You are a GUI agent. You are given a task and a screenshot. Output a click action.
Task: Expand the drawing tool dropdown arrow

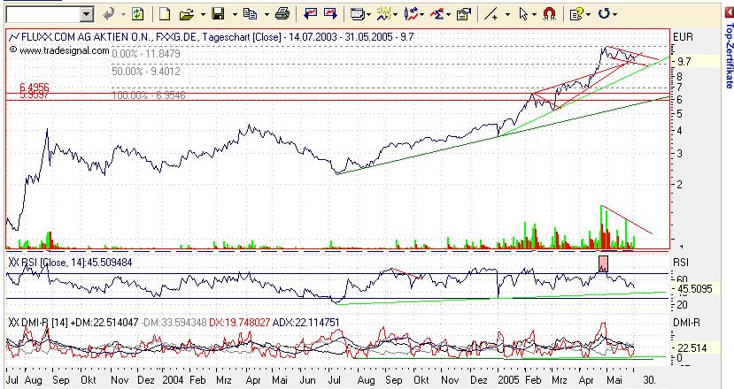pos(508,15)
